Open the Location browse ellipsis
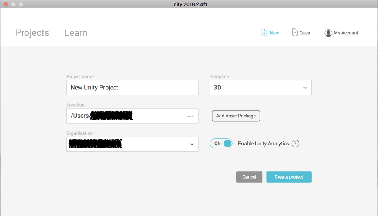378x216 pixels. pos(190,116)
